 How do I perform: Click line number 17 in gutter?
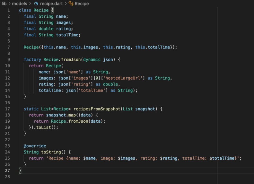coord(7,109)
